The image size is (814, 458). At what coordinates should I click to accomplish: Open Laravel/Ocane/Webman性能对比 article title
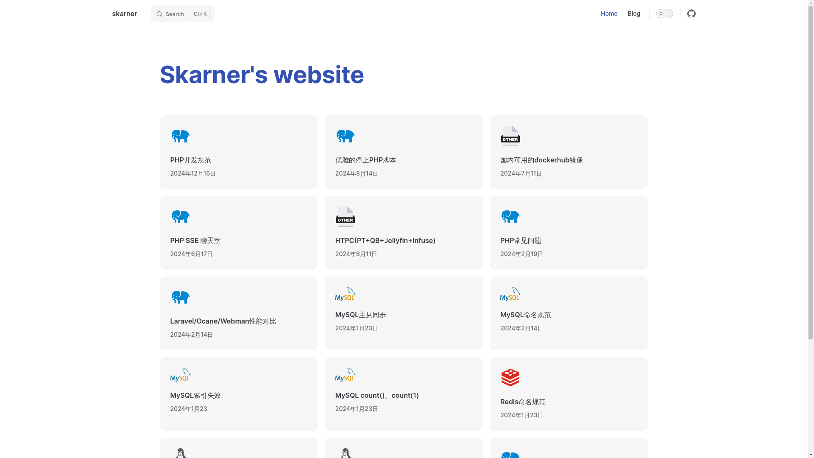(223, 321)
